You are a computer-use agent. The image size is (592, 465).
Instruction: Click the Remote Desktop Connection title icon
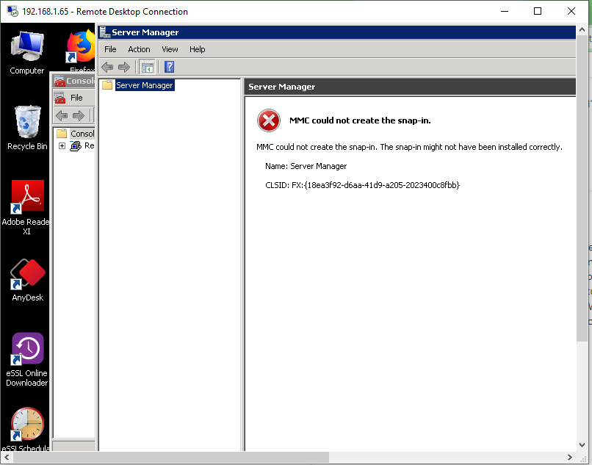tap(12, 11)
